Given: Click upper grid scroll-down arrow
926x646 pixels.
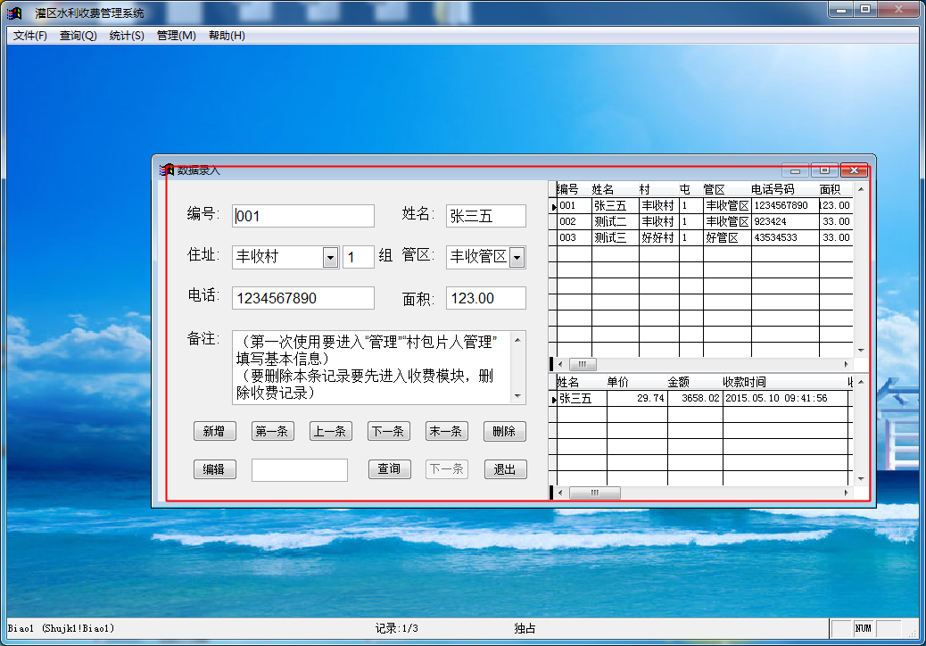Looking at the screenshot, I should (861, 351).
